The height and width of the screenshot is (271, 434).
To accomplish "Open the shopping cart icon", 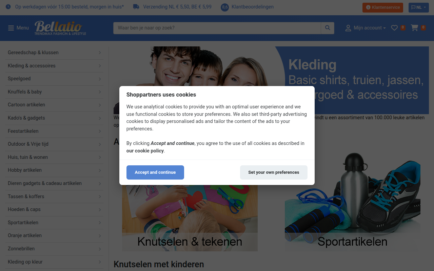I will (x=414, y=28).
